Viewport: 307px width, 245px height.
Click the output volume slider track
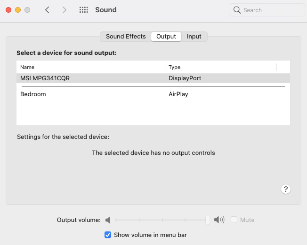160,220
